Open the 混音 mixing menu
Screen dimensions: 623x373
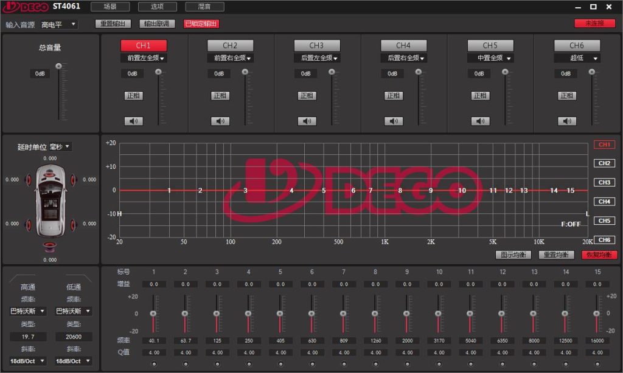click(x=204, y=7)
